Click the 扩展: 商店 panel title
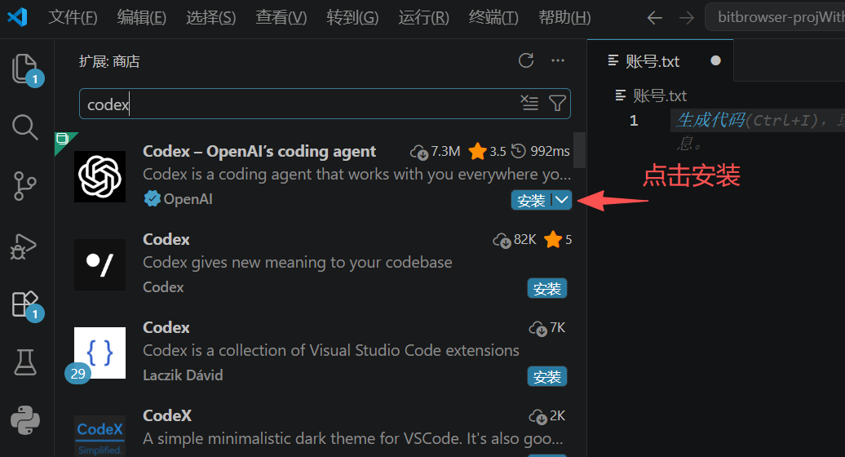Screen dimensions: 845x457 click(x=109, y=61)
